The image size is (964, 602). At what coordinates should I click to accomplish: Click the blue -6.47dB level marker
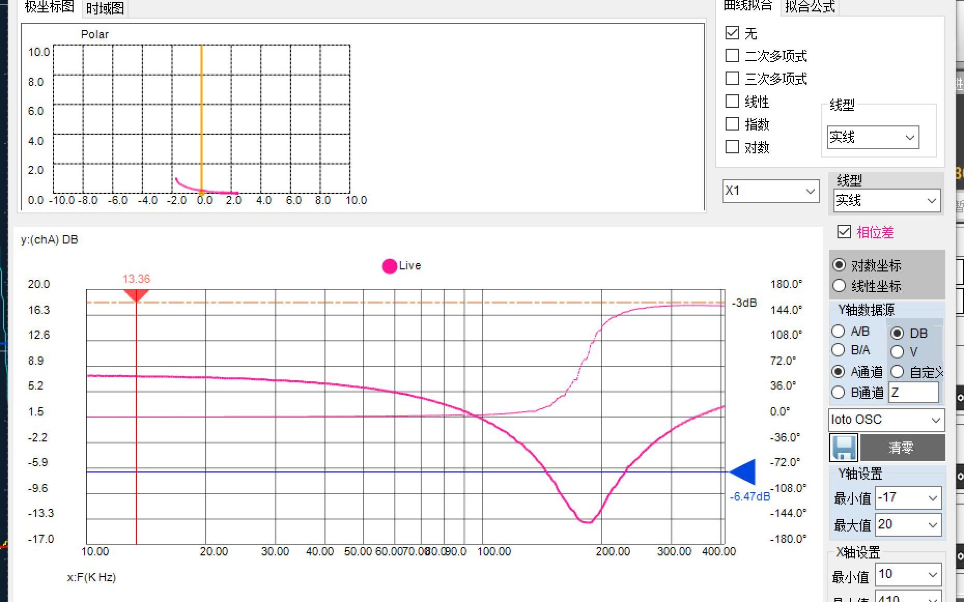[x=742, y=472]
